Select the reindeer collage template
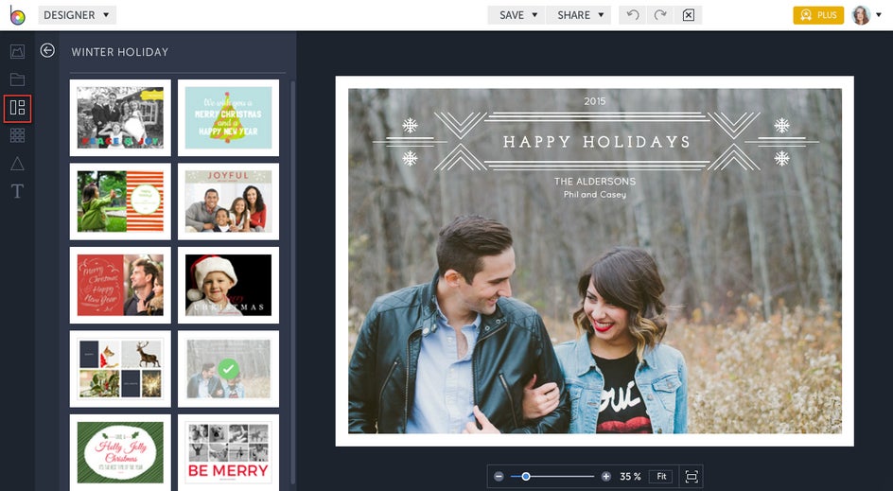The image size is (893, 491). point(120,369)
